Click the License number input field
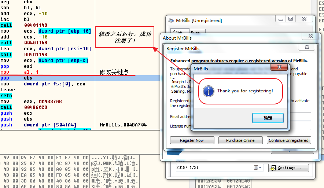This screenshot has height=188, width=324. (x=301, y=126)
